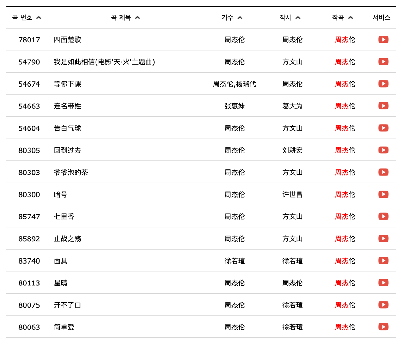This screenshot has height=339, width=403.
Task: Play the video for 星晴
Action: [383, 283]
